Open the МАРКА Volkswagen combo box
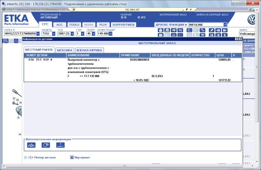This screenshot has width=261, height=170. tap(247, 34)
